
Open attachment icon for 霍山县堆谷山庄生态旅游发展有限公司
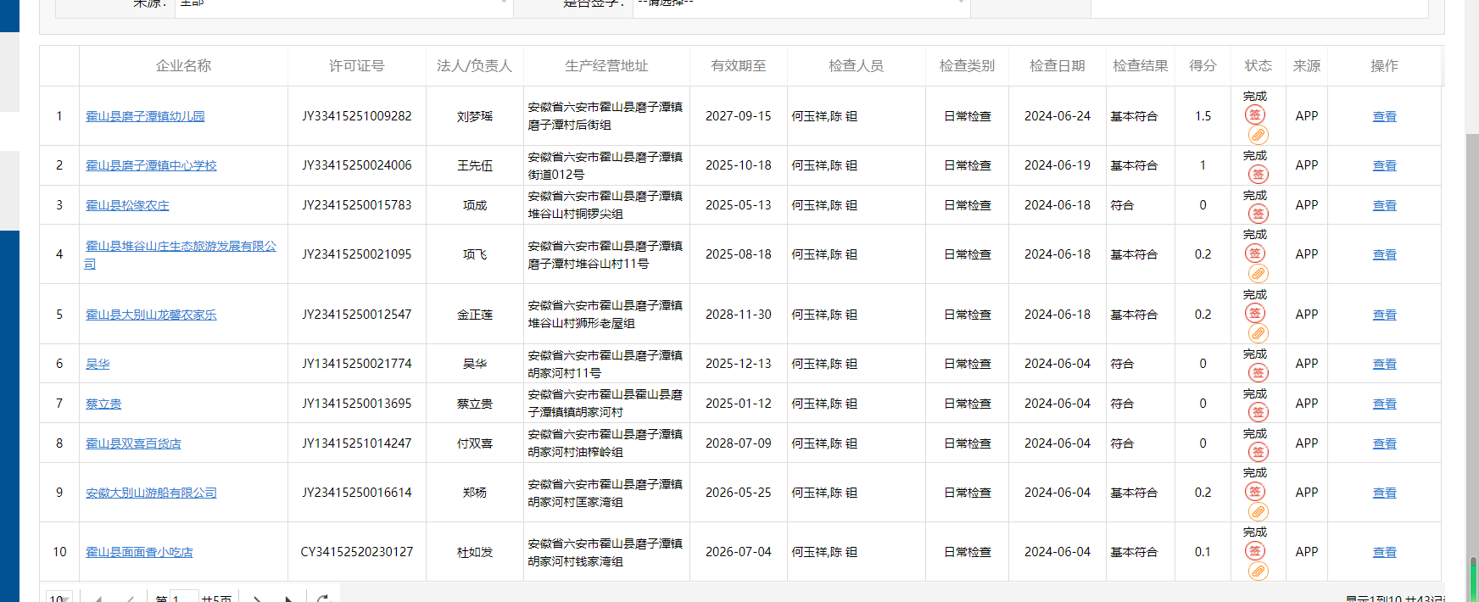point(1258,273)
